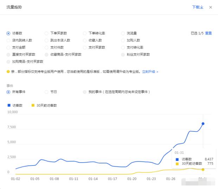Select the 跳出本店人数 metric option
This screenshot has width=218, height=189.
46,40
